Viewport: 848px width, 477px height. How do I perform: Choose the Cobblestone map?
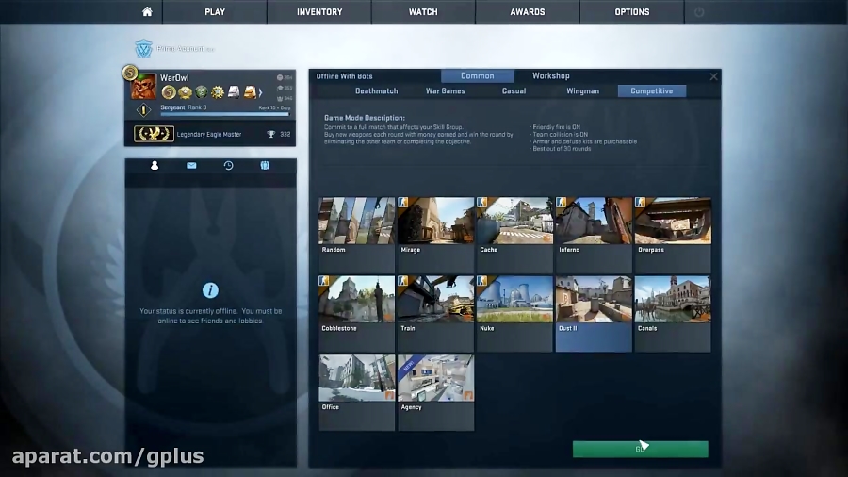click(356, 314)
